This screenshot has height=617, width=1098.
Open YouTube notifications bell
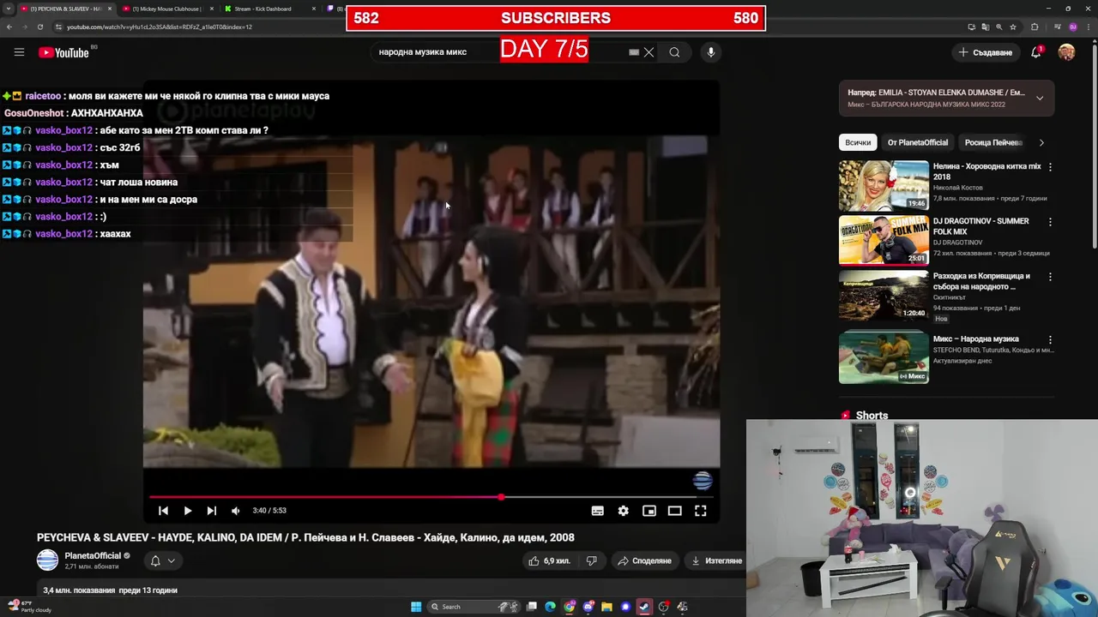[1036, 52]
